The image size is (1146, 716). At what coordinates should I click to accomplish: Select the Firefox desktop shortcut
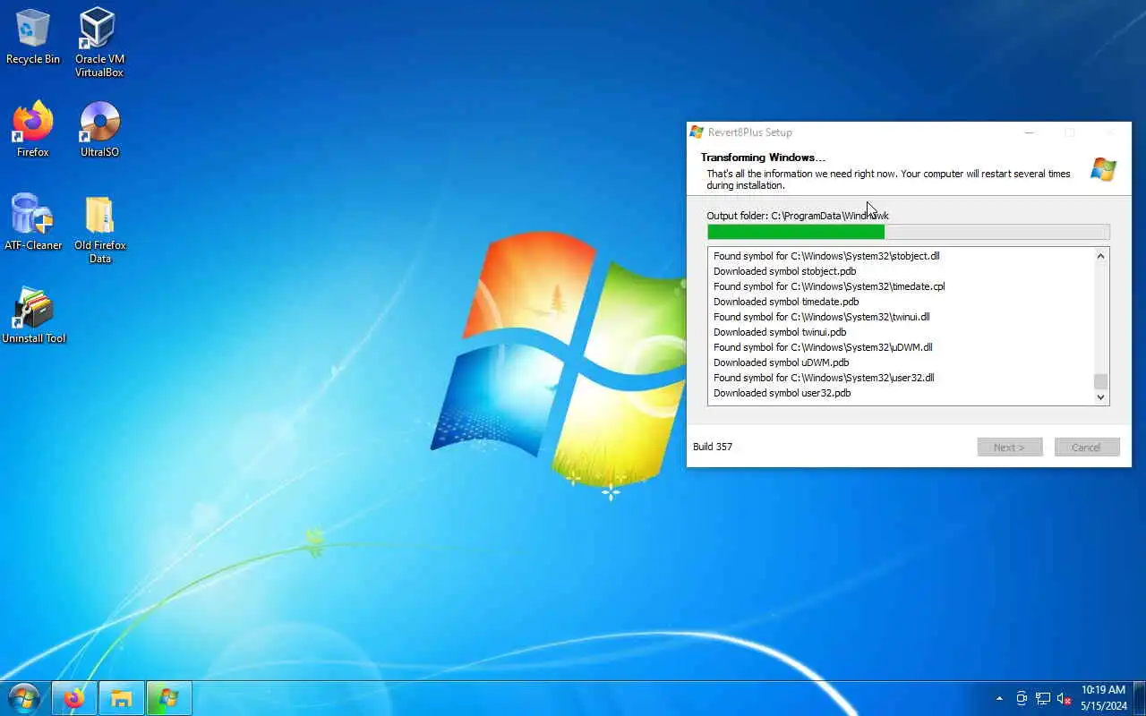coord(33,130)
